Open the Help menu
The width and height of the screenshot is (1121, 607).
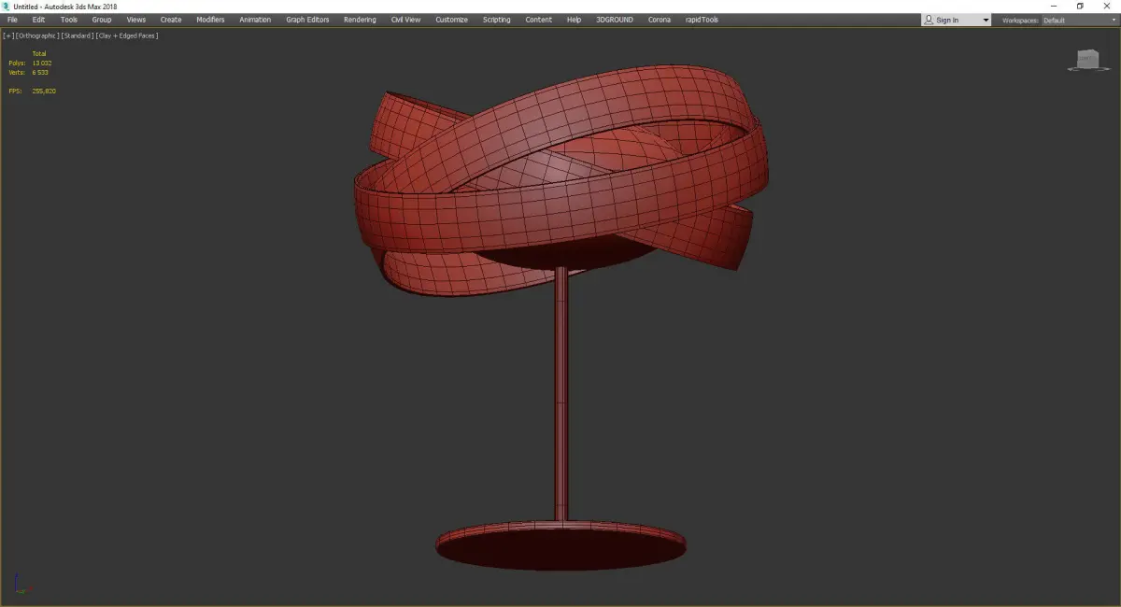(574, 20)
